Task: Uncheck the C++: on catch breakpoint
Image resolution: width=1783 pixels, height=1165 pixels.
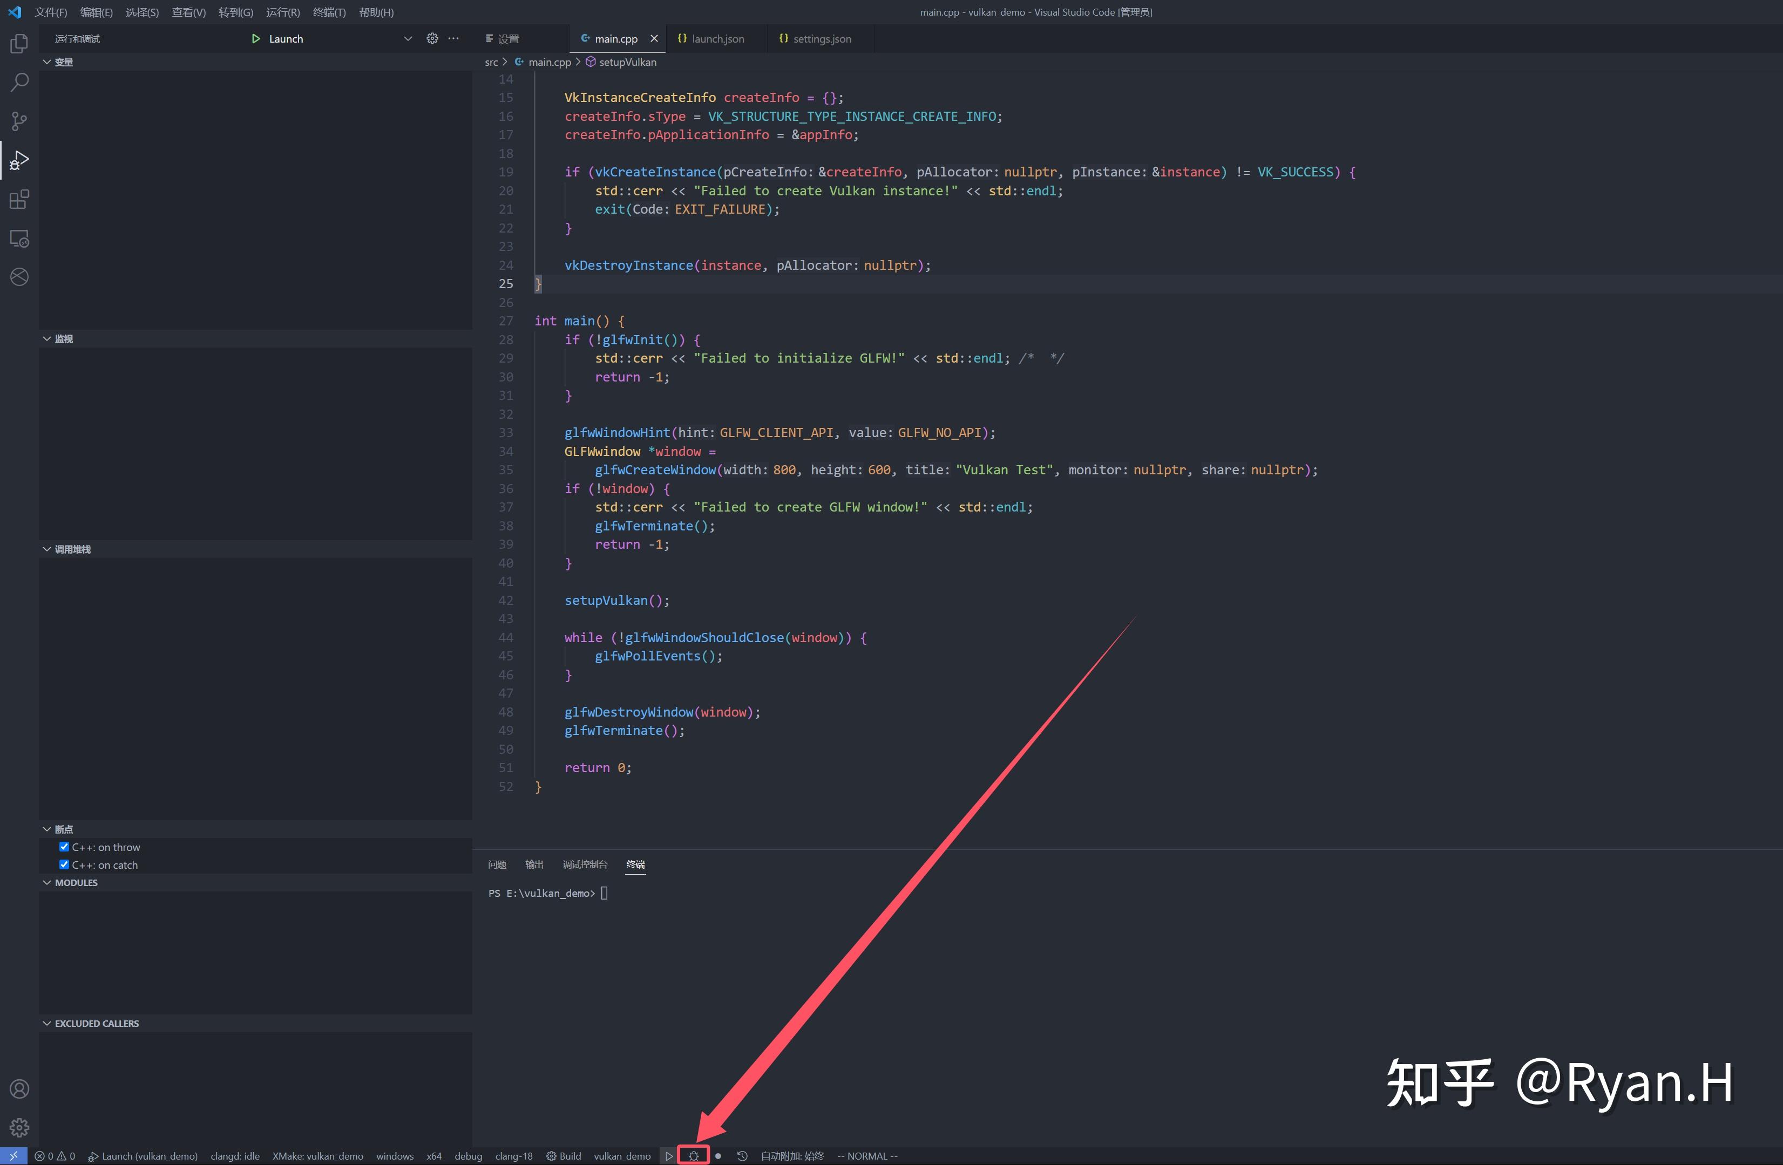Action: 64,864
